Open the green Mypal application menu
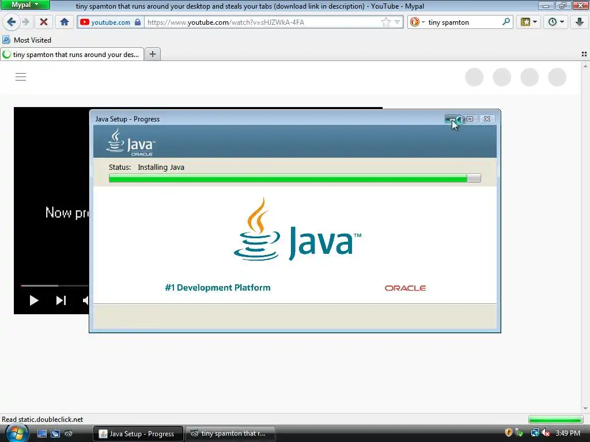590x442 pixels. (x=25, y=5)
